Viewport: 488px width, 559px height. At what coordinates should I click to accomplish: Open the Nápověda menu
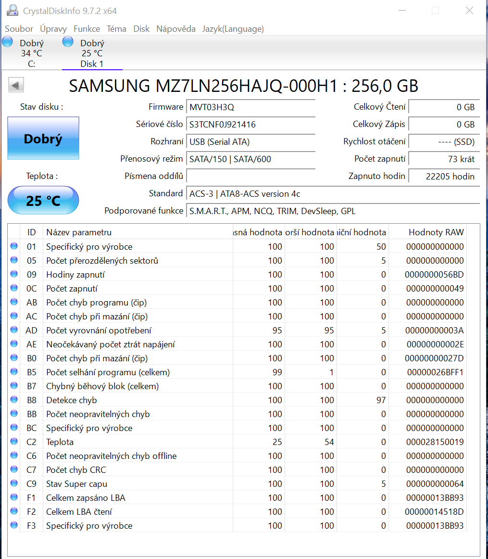pyautogui.click(x=175, y=29)
